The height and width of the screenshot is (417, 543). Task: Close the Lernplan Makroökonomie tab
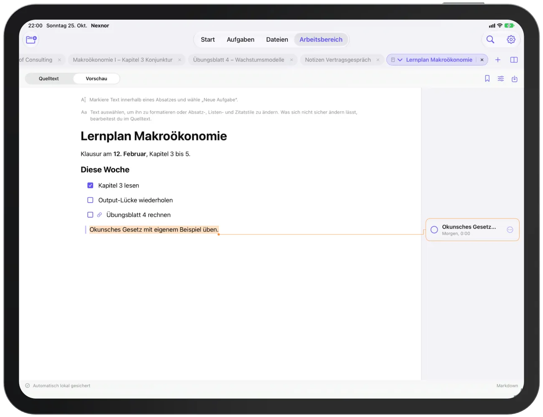482,60
